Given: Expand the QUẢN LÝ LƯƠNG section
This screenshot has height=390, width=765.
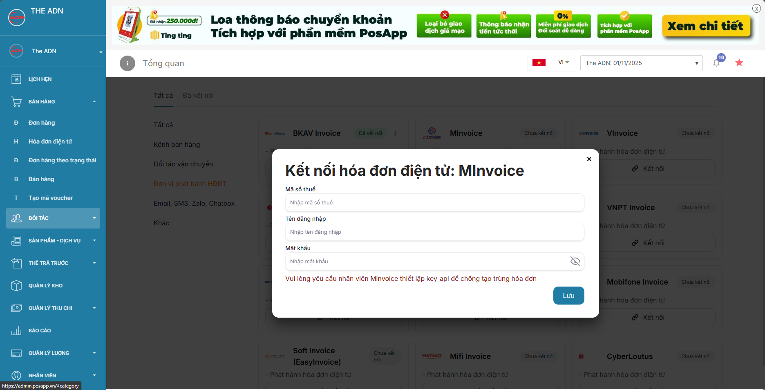Looking at the screenshot, I should (94, 353).
